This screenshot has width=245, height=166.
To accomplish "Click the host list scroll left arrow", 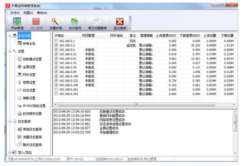I will point(56,104).
